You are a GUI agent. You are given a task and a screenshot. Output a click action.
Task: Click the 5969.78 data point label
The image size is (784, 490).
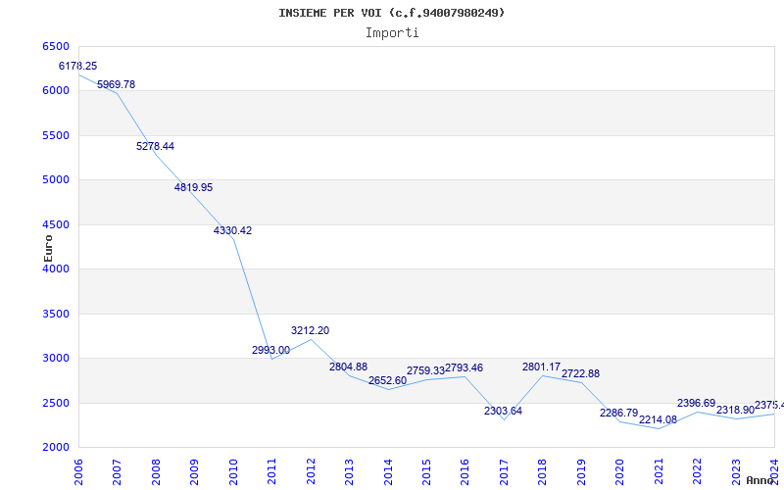[117, 85]
